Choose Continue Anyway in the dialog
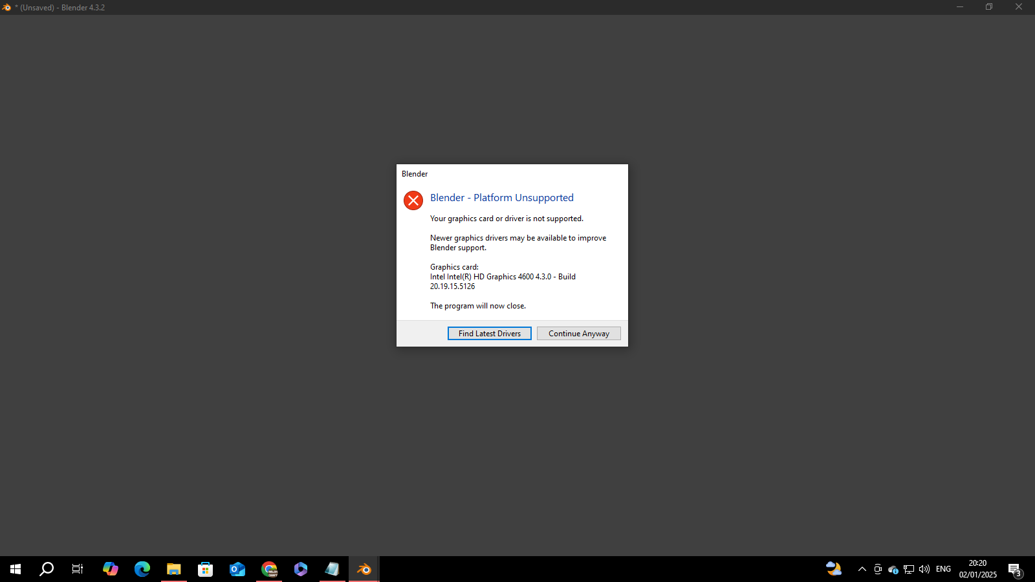1035x582 pixels. pyautogui.click(x=579, y=334)
